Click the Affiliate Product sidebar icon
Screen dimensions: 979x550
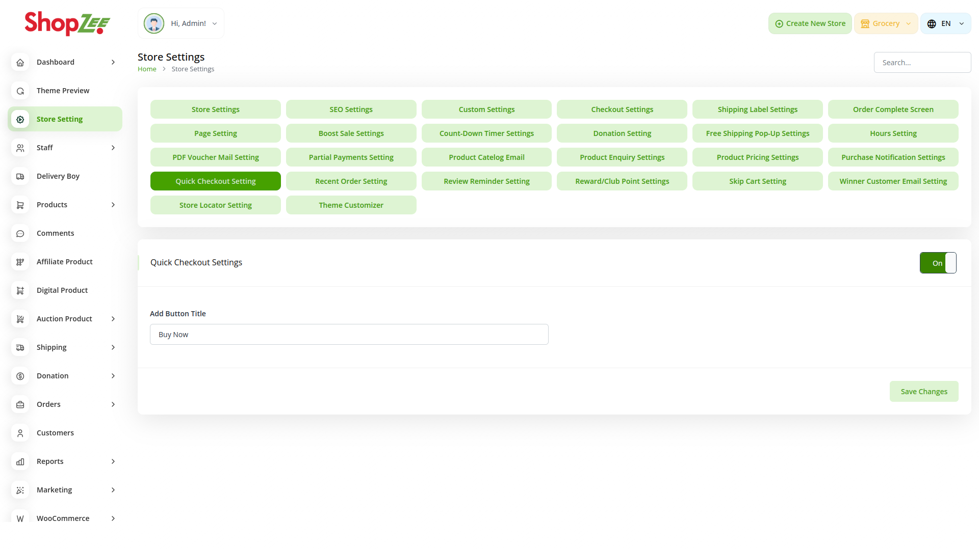[20, 262]
